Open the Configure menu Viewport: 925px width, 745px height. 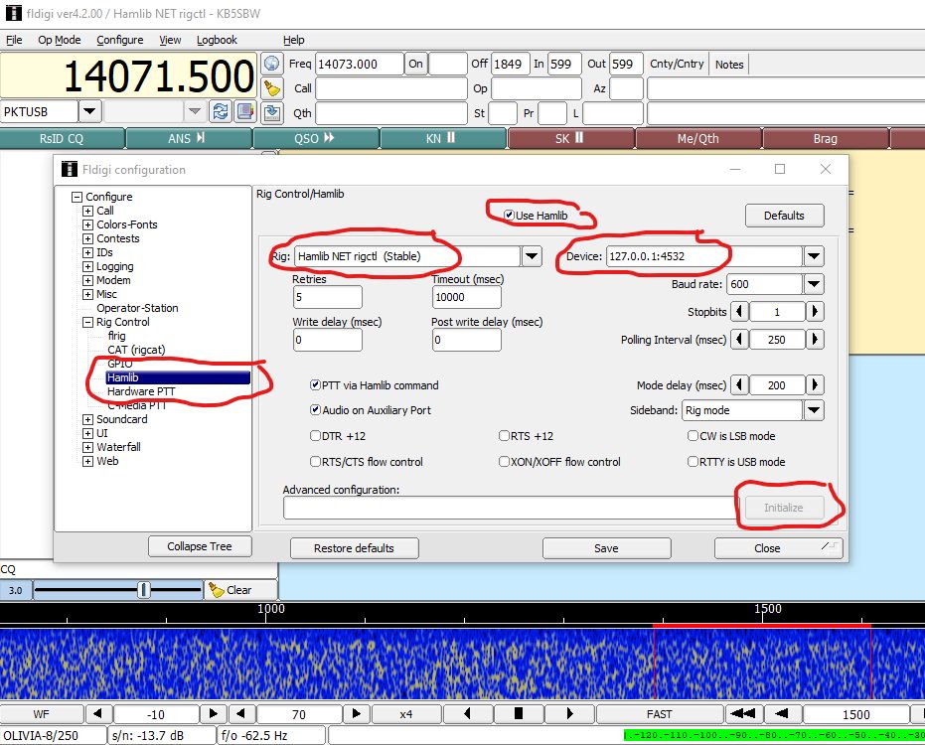(120, 40)
